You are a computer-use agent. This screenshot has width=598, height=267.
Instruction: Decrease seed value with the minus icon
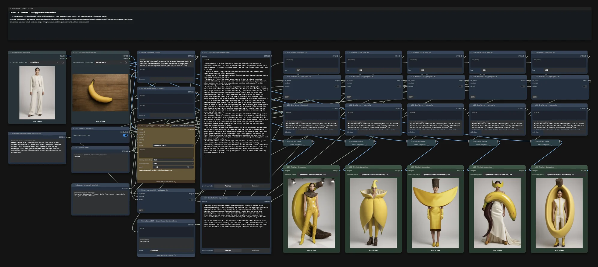pyautogui.click(x=154, y=167)
